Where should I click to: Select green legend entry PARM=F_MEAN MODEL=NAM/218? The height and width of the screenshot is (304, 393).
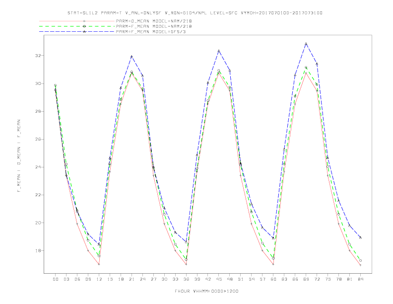154,26
